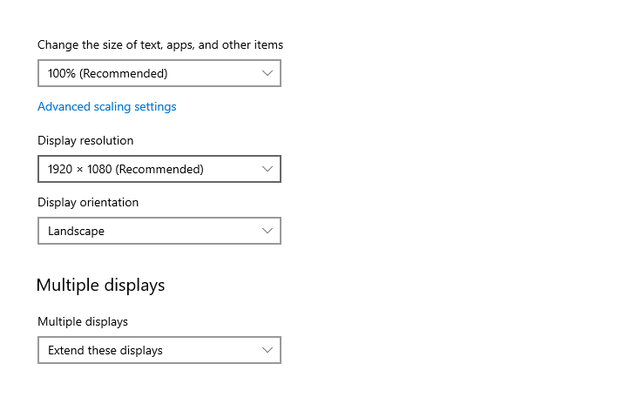
Task: Click the 'Change the size of text' label
Action: 160,45
